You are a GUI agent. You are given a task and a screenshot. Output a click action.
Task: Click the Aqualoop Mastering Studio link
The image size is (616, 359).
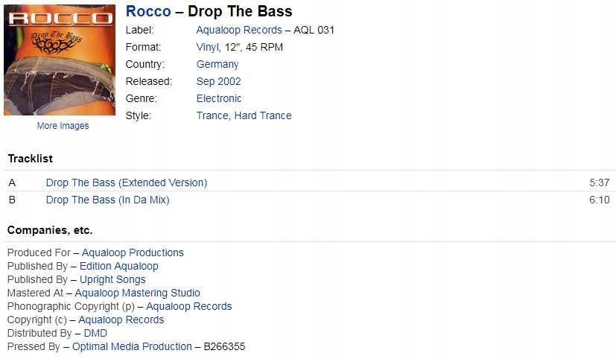click(x=137, y=293)
